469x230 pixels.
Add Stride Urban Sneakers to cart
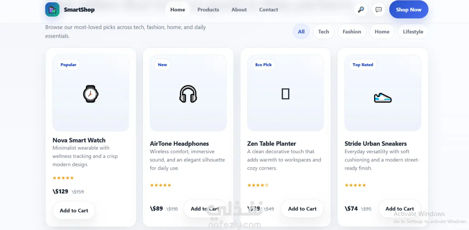[399, 209]
